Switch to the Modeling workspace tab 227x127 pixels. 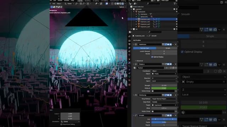pos(88,1)
